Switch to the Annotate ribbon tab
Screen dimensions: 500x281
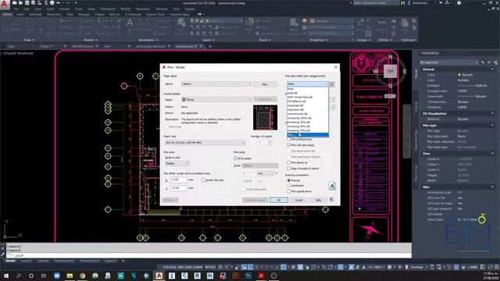(x=35, y=14)
